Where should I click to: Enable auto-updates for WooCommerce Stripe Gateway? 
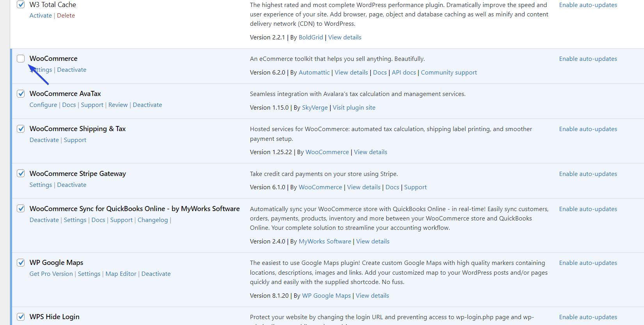tap(588, 174)
